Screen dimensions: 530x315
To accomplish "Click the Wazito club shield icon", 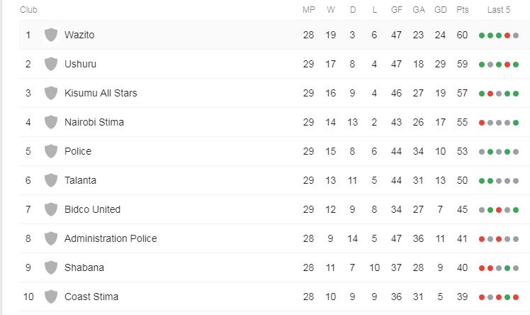I will (x=51, y=35).
